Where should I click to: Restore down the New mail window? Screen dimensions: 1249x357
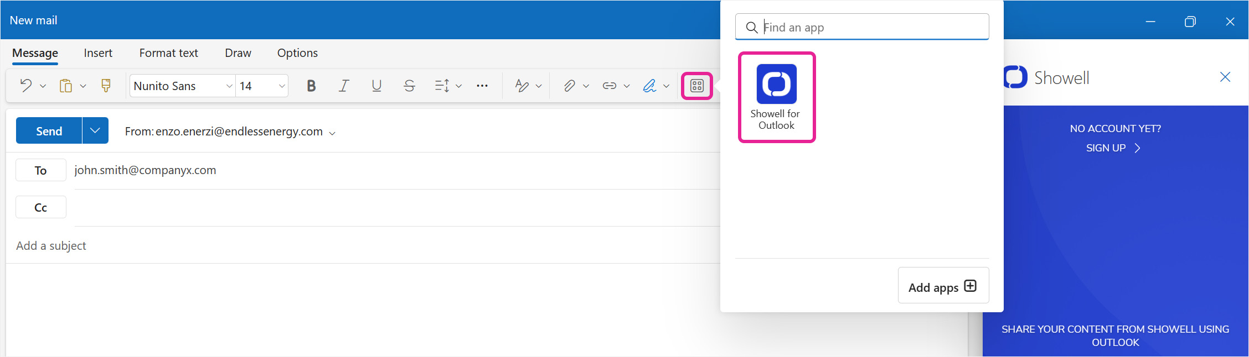click(1190, 21)
